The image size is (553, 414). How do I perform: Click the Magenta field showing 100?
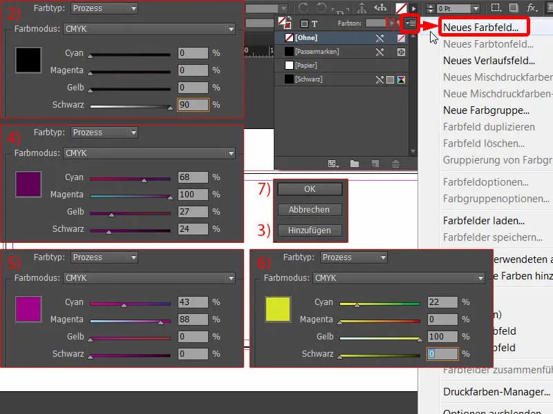pos(193,195)
